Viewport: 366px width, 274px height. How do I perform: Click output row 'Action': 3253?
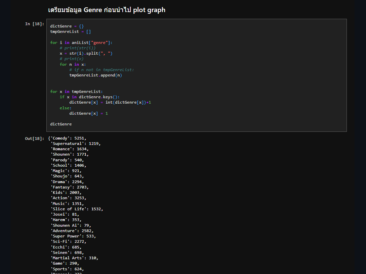point(68,198)
